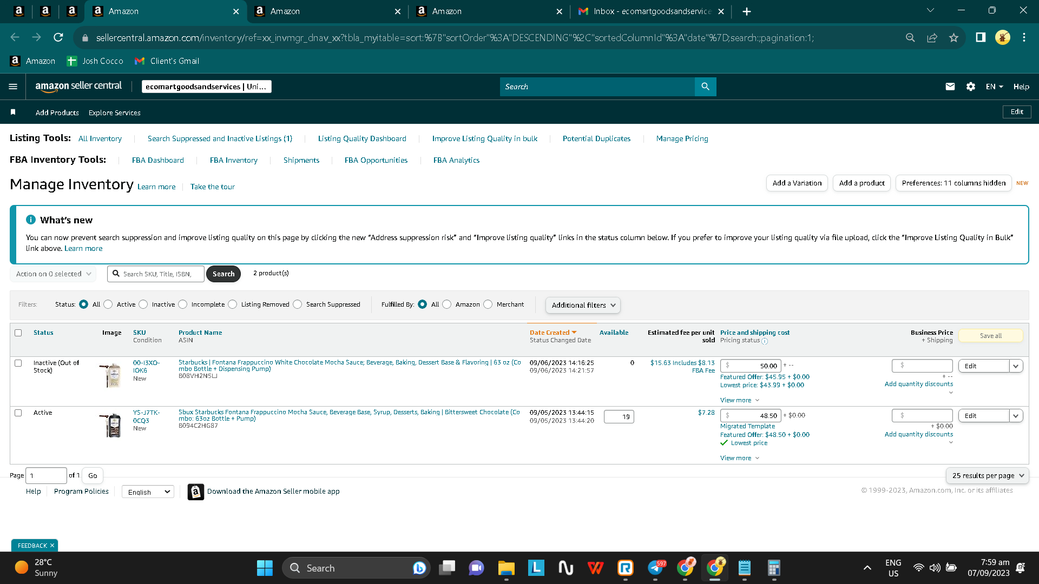This screenshot has width=1039, height=584.
Task: Expand View more for the $50.00 listing
Action: click(739, 400)
